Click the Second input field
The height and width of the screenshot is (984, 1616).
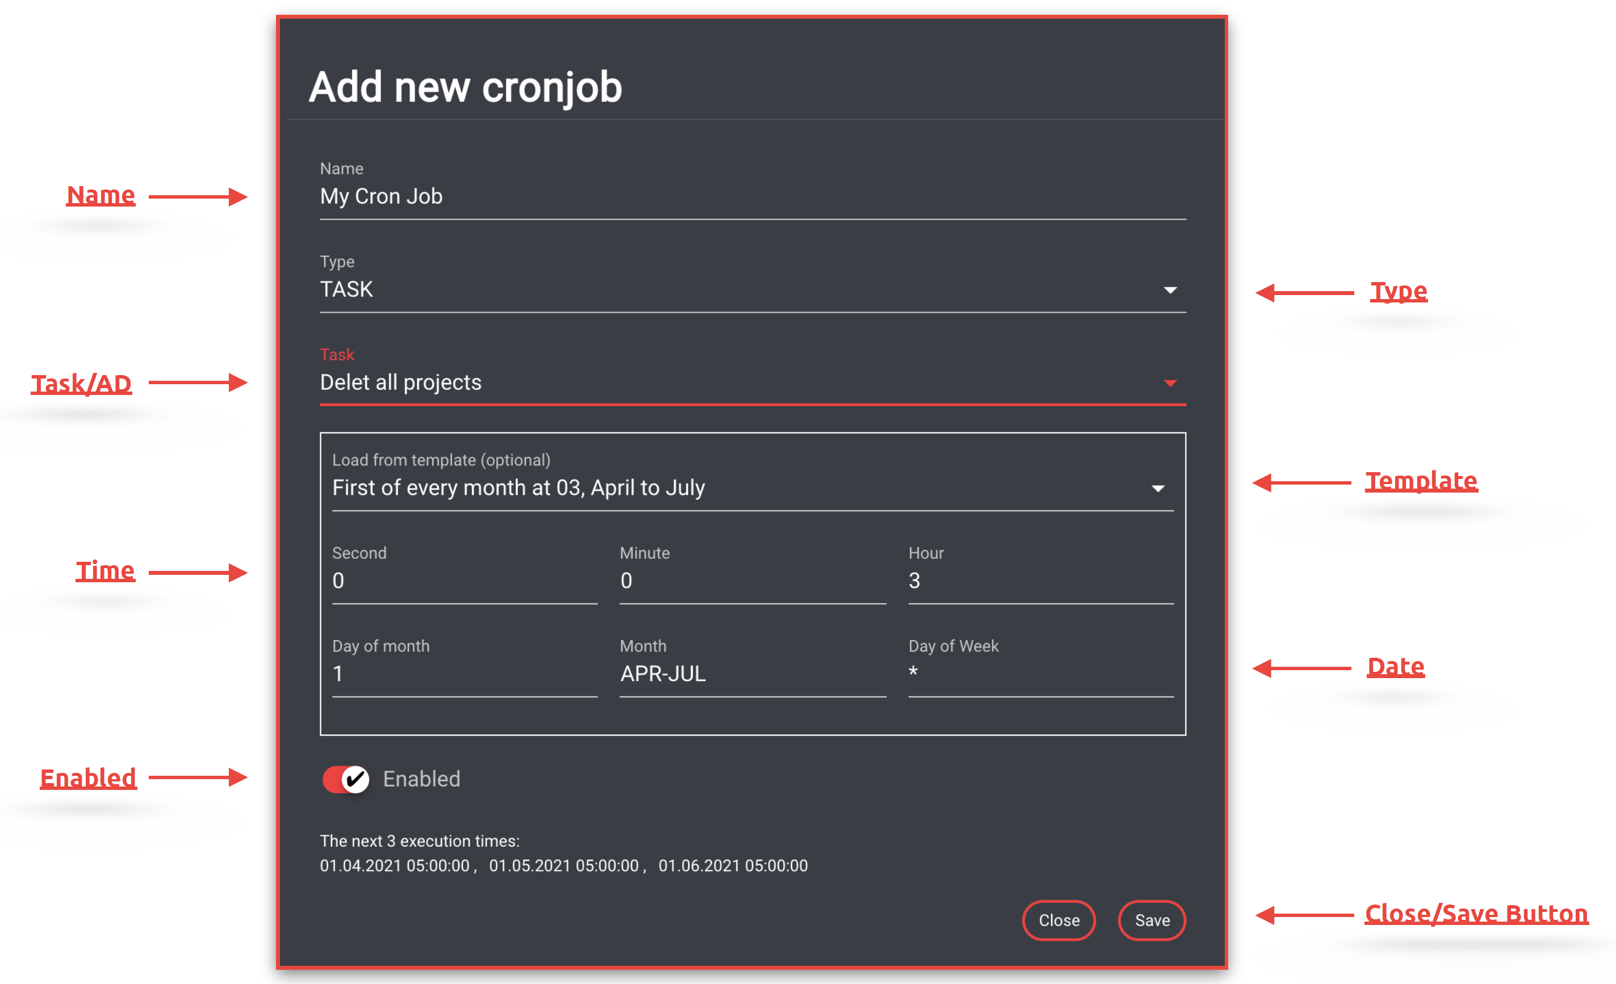(x=464, y=581)
